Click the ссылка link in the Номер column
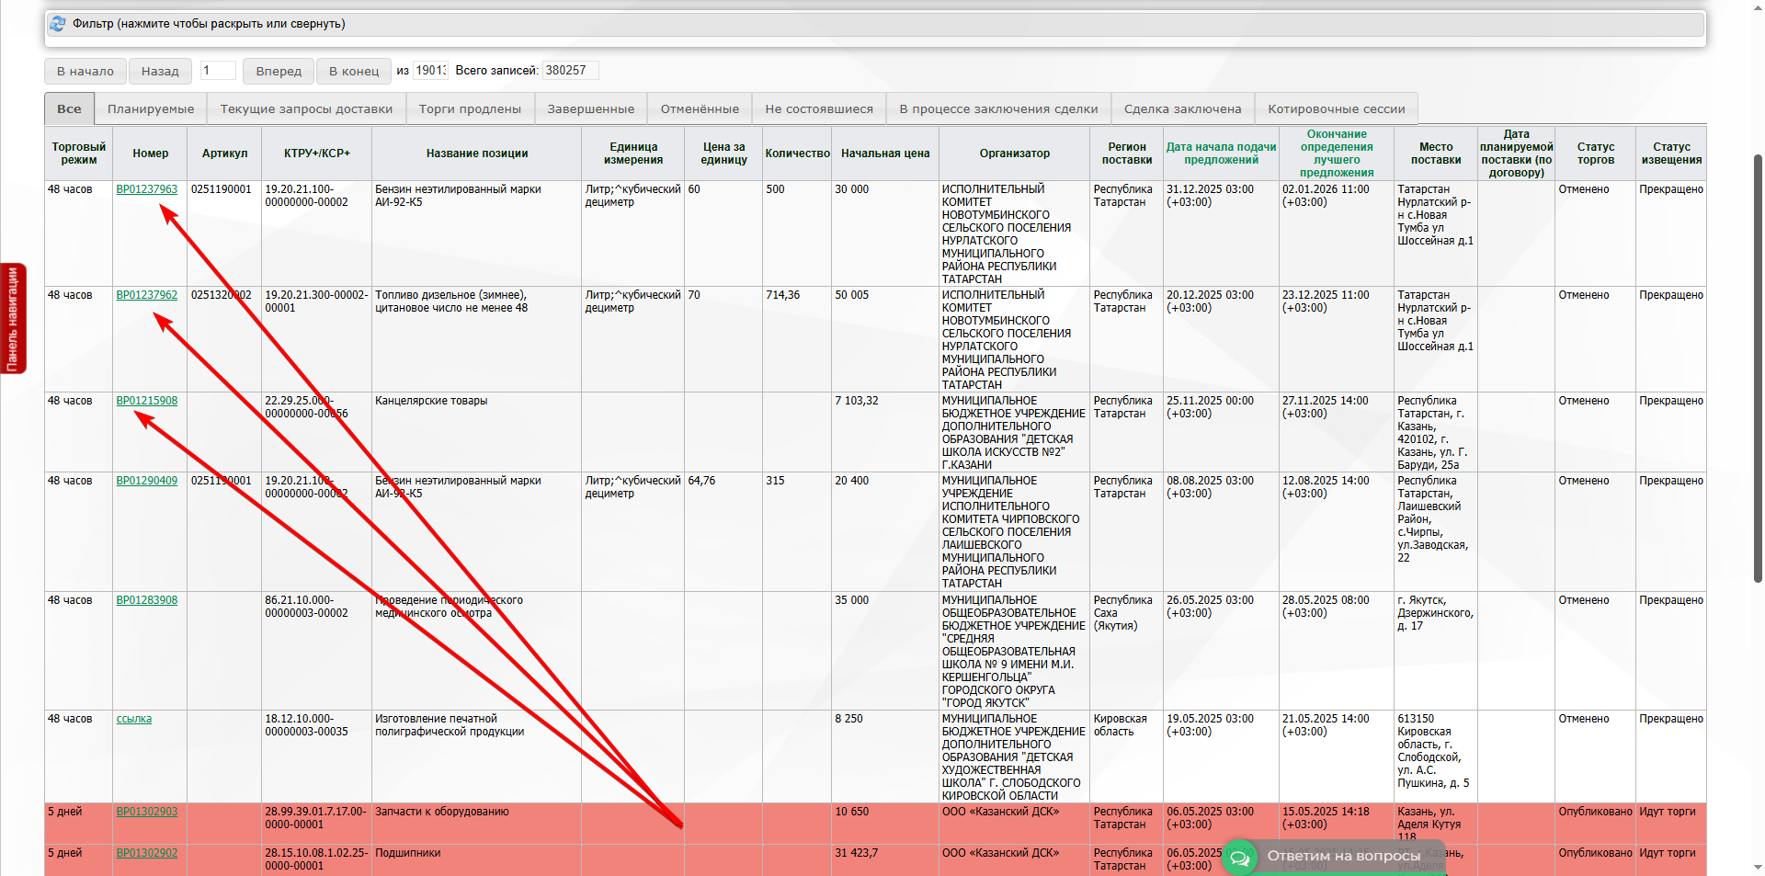Viewport: 1765px width, 876px height. pyautogui.click(x=134, y=719)
